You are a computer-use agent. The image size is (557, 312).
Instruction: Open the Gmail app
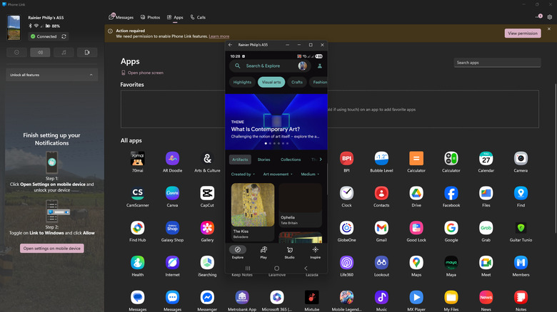coord(381,228)
